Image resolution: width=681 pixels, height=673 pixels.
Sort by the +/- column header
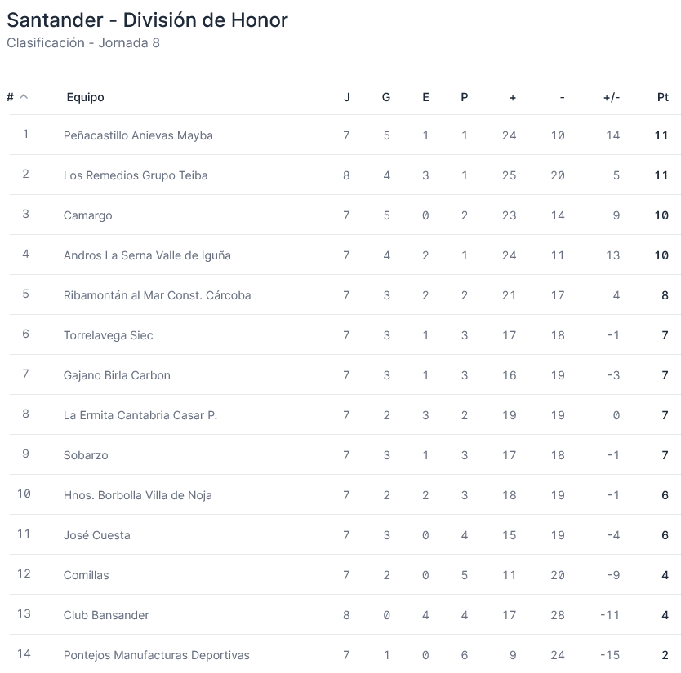[x=611, y=97]
